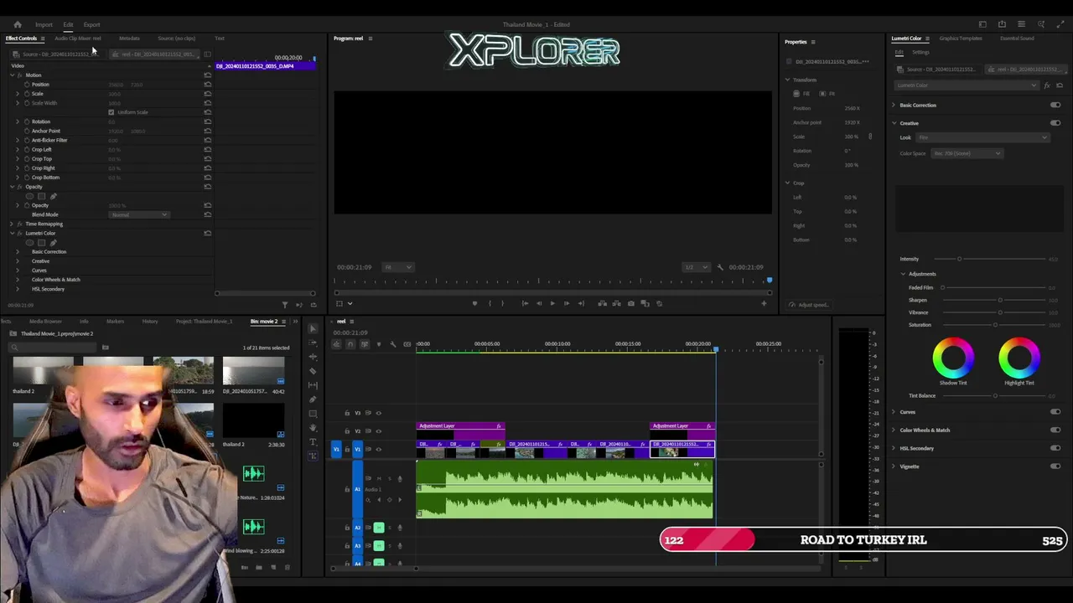This screenshot has height=603, width=1073.
Task: Open the Look preset dropdown
Action: (982, 137)
